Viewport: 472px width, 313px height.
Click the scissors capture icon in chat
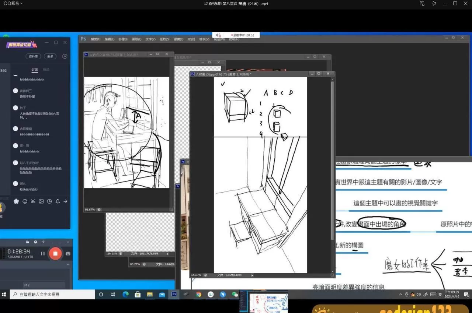(33, 201)
